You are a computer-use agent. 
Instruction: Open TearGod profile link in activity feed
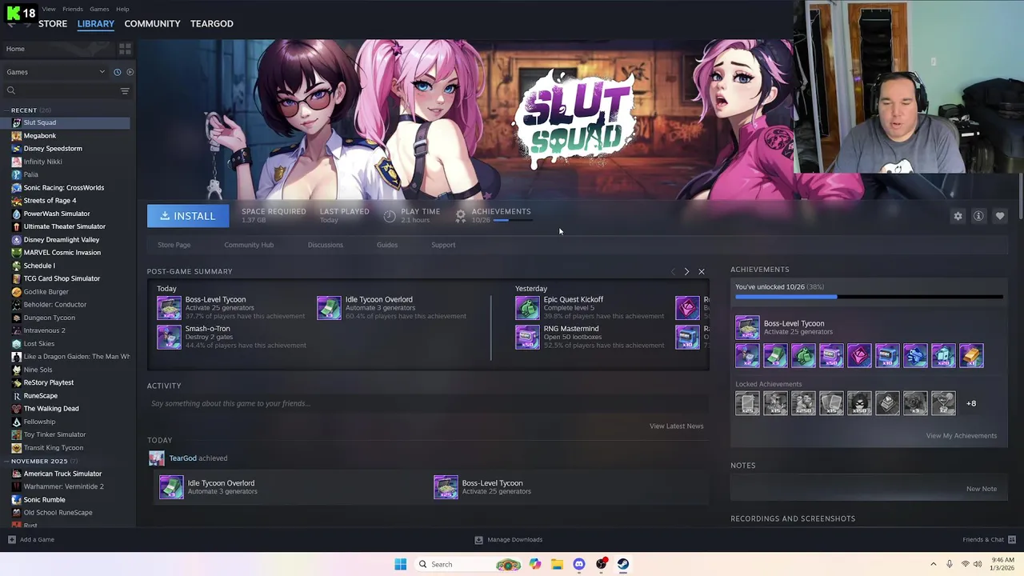(182, 458)
